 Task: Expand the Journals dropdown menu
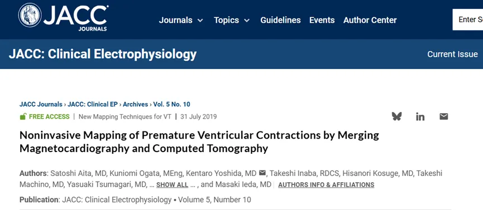[181, 20]
